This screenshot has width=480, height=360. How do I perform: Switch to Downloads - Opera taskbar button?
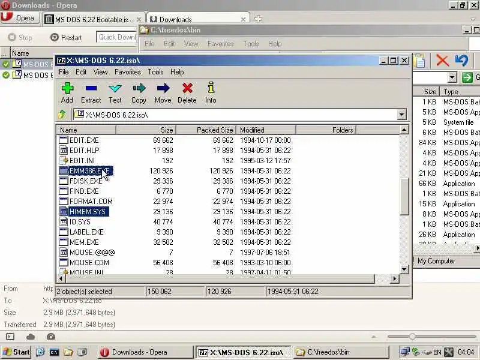tap(146, 352)
